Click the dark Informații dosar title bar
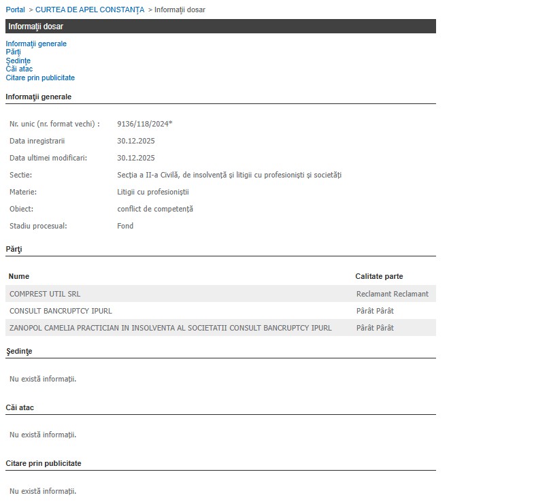Image resolution: width=549 pixels, height=504 pixels. click(x=220, y=27)
